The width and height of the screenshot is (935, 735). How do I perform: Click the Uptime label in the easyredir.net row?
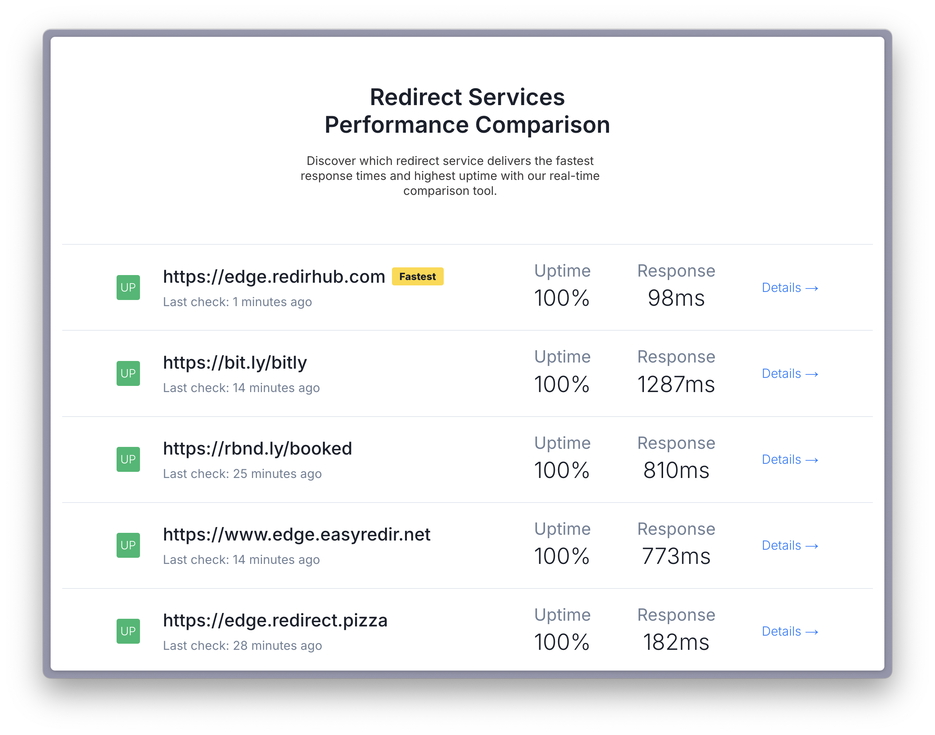click(562, 529)
